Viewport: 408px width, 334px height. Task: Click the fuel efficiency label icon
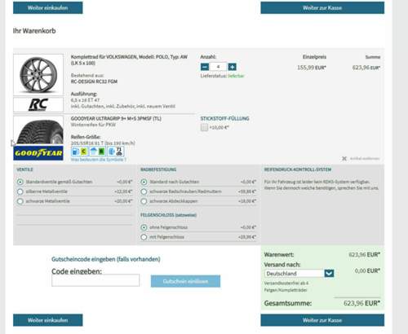80,152
